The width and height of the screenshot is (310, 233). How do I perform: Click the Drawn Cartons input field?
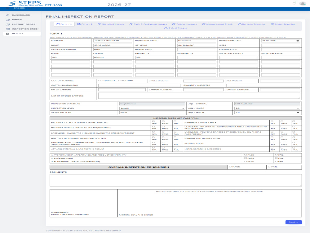click(280, 90)
